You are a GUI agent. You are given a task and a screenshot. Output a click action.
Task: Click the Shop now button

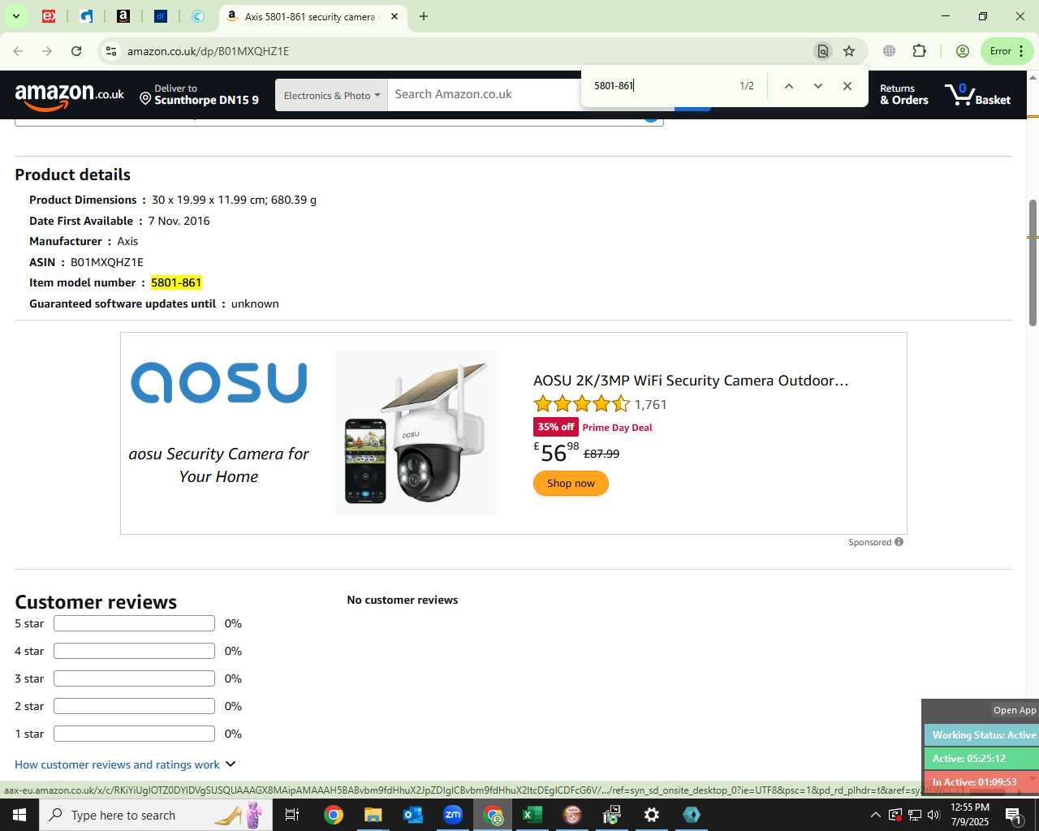coord(571,484)
